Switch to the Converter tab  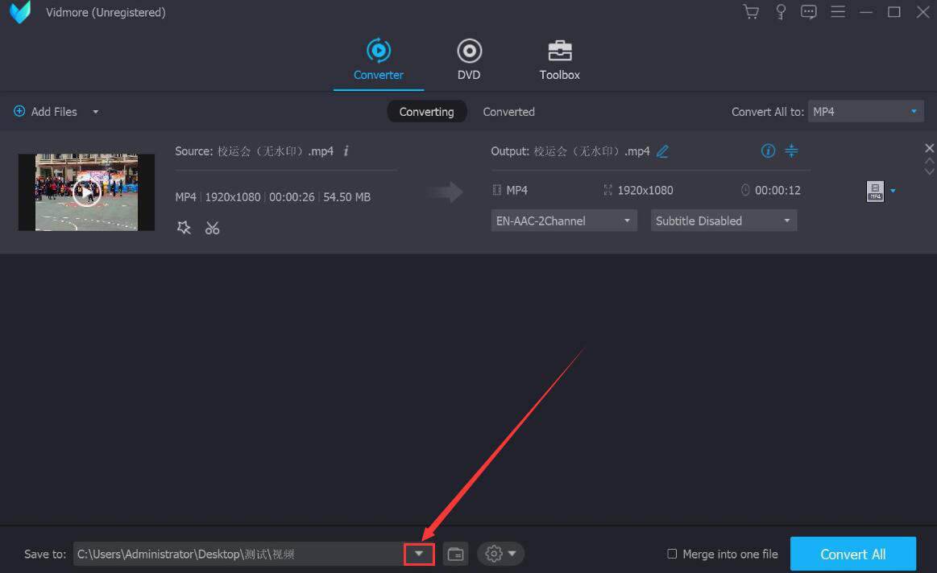(x=379, y=59)
